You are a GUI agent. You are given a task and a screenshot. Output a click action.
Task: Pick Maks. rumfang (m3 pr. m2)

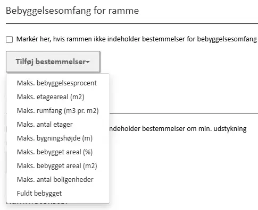tap(58, 111)
